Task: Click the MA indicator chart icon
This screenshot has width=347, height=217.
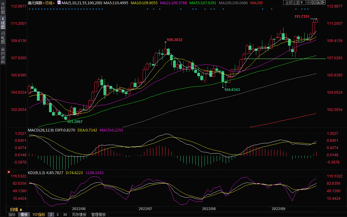Action: (x=59, y=3)
